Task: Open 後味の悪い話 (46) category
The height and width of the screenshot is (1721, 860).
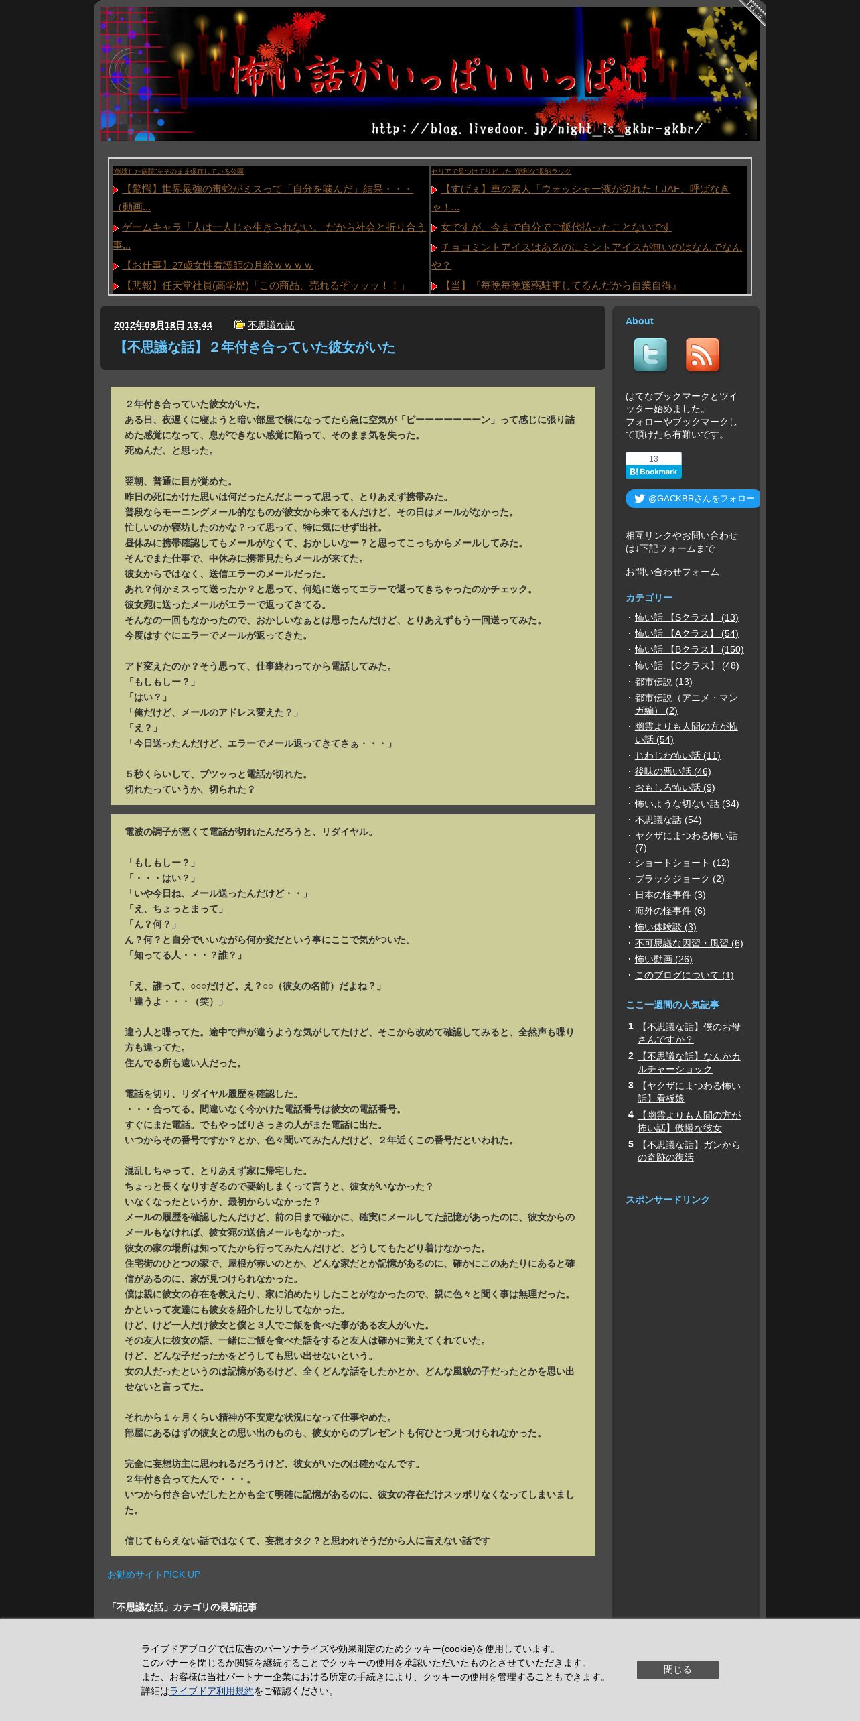Action: click(673, 771)
